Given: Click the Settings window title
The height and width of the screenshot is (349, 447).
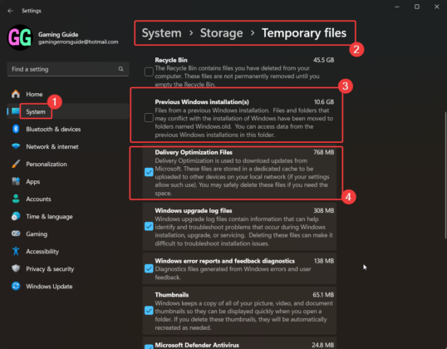Looking at the screenshot, I should pos(32,11).
